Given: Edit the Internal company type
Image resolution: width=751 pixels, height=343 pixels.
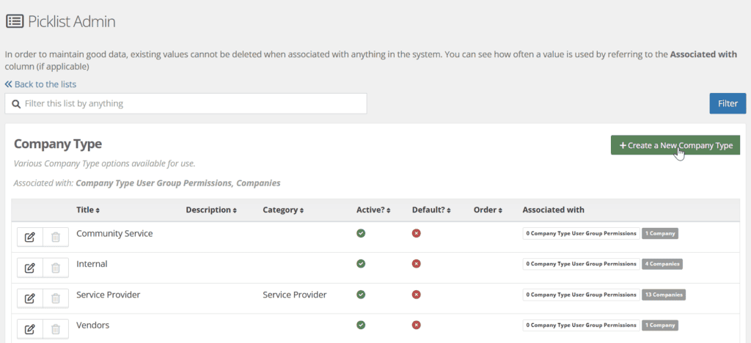Looking at the screenshot, I should click(29, 268).
